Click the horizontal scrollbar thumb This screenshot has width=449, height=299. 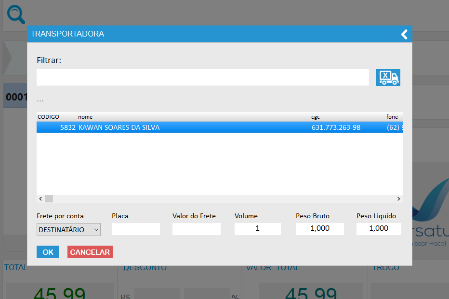pos(49,199)
